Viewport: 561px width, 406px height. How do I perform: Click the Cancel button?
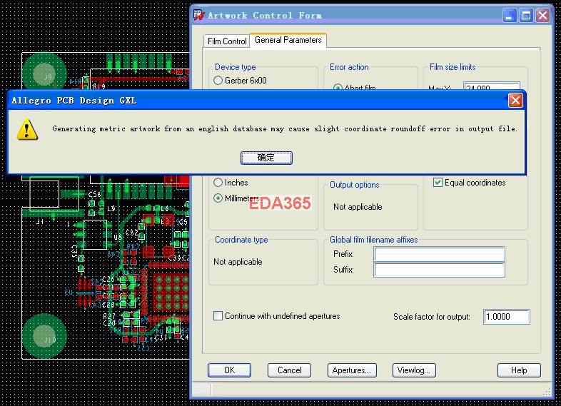(290, 370)
